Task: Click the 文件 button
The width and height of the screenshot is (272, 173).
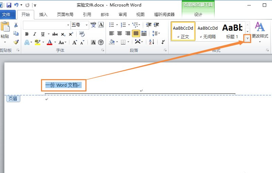Action: 6,15
